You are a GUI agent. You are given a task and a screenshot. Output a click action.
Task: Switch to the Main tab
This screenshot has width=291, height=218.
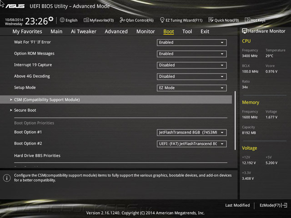point(56,31)
